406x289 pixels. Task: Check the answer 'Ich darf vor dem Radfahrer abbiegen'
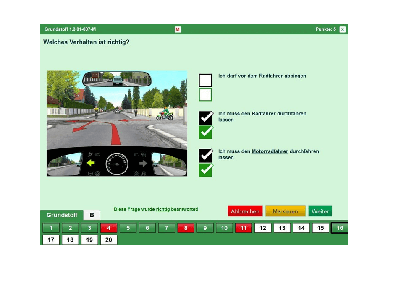pyautogui.click(x=205, y=80)
